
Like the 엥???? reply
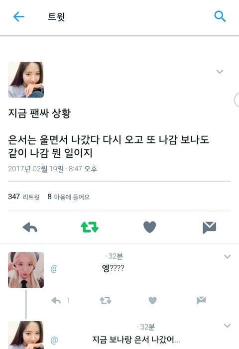click(x=153, y=301)
